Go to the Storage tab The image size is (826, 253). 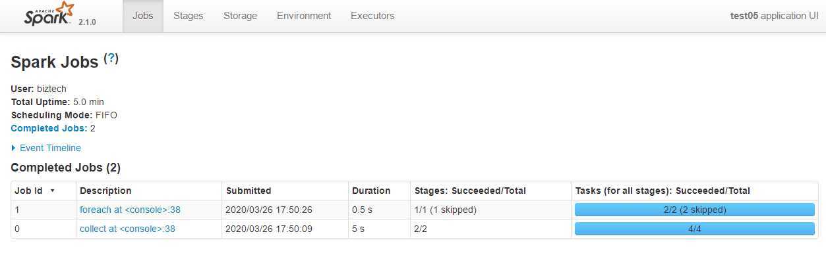241,16
